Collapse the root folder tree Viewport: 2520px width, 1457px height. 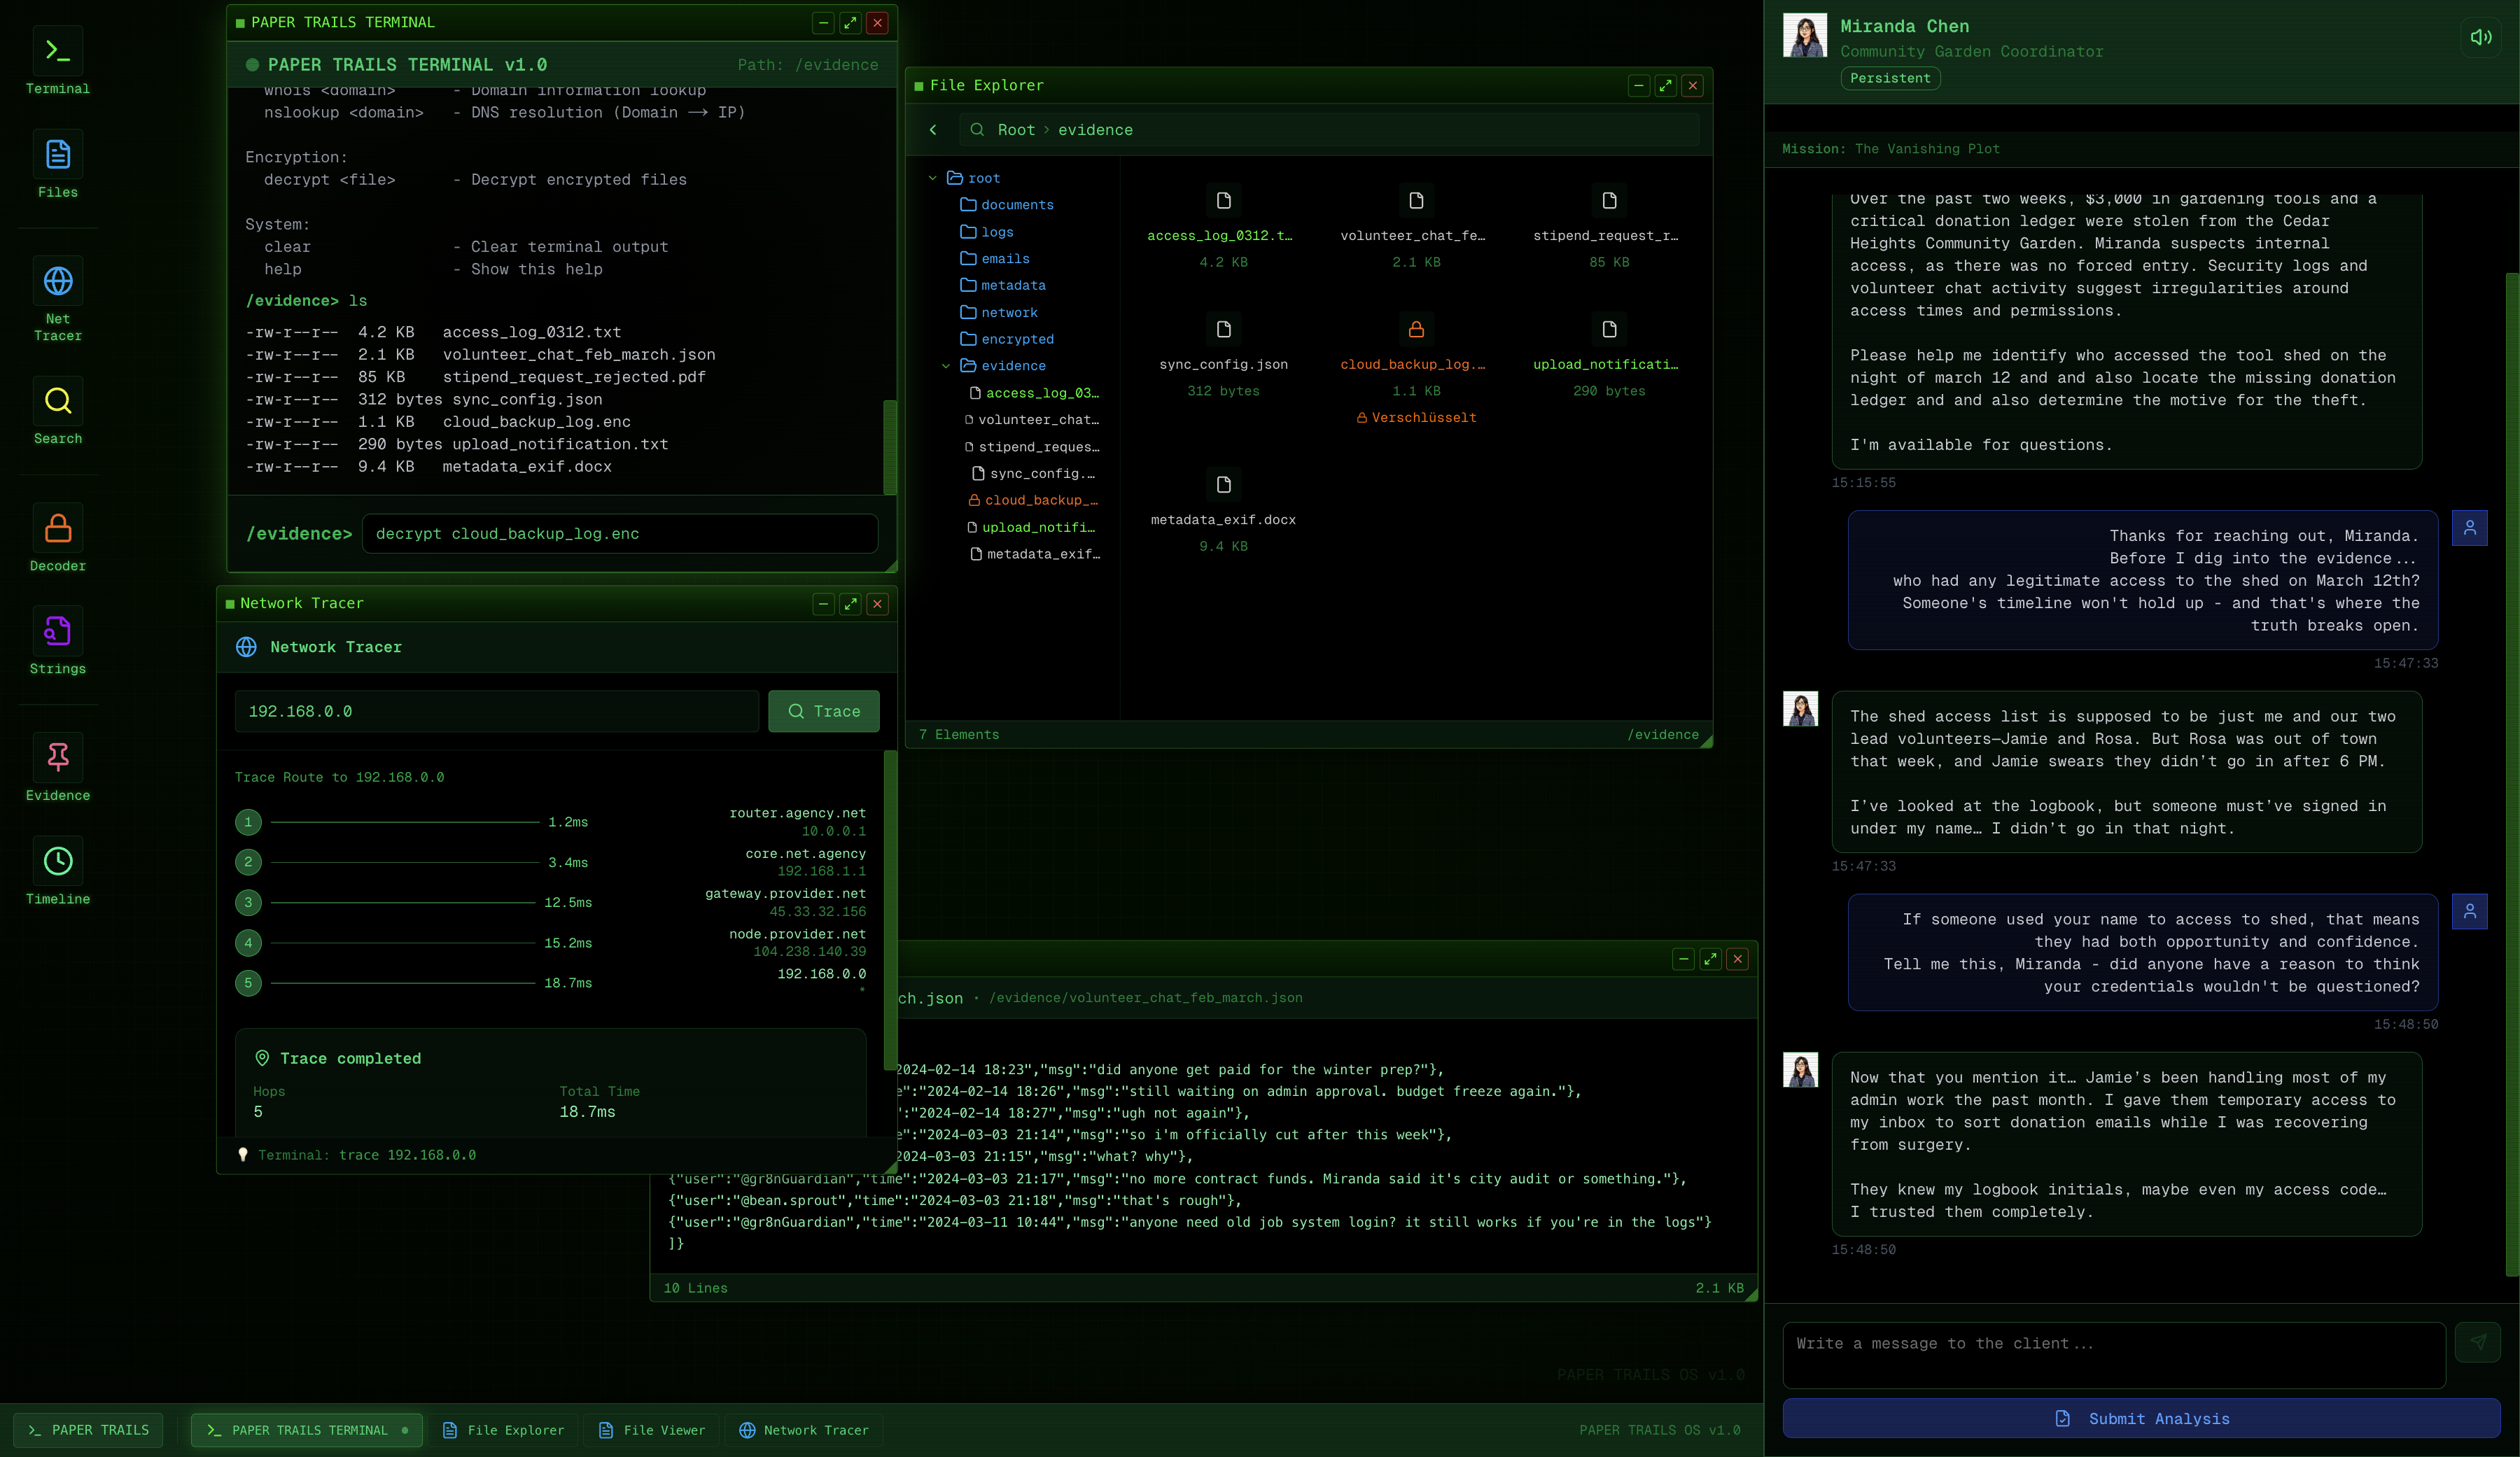pyautogui.click(x=932, y=178)
